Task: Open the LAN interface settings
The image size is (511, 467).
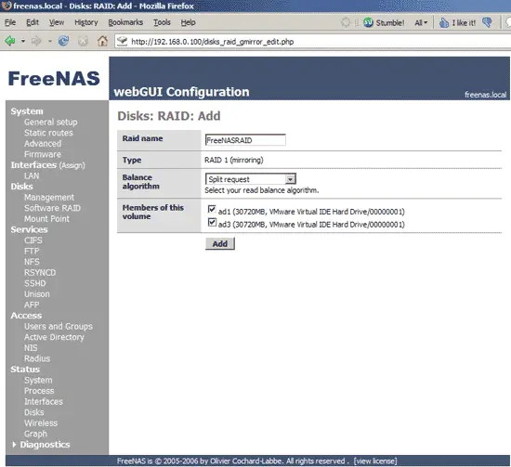Action: pyautogui.click(x=32, y=175)
